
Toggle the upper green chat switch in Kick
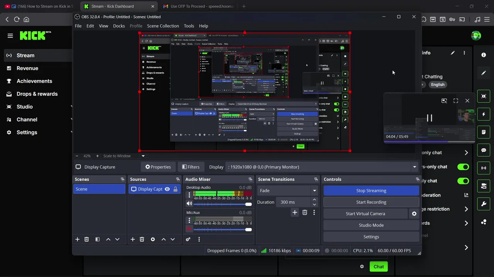pyautogui.click(x=463, y=167)
